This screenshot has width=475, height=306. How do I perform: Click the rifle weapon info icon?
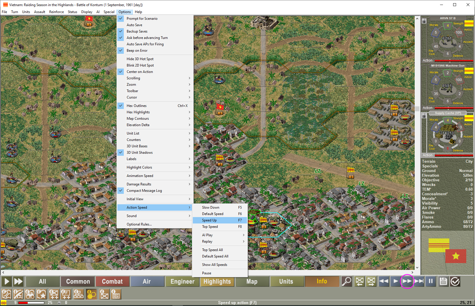[x=18, y=294]
